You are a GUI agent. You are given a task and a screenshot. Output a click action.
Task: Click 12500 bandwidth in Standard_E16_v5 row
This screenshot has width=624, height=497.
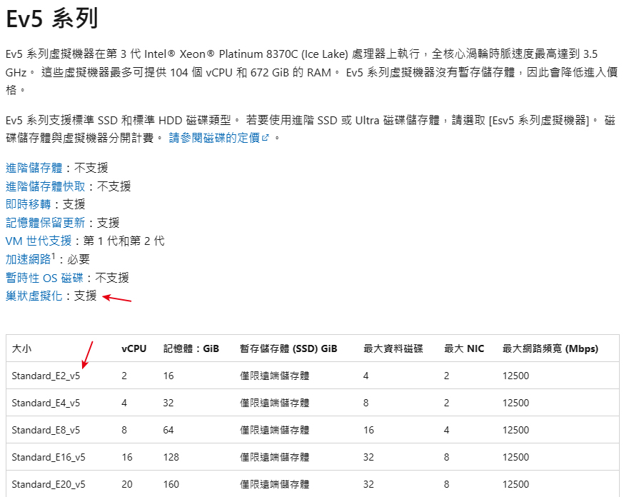click(x=515, y=457)
